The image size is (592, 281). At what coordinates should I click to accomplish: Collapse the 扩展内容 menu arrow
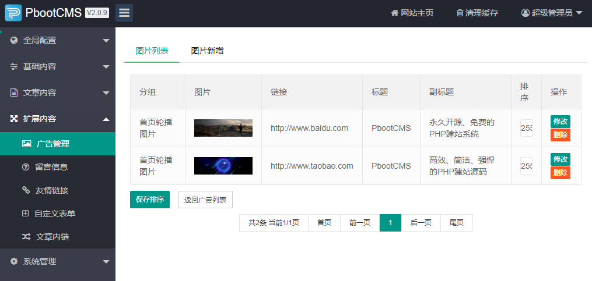click(106, 119)
